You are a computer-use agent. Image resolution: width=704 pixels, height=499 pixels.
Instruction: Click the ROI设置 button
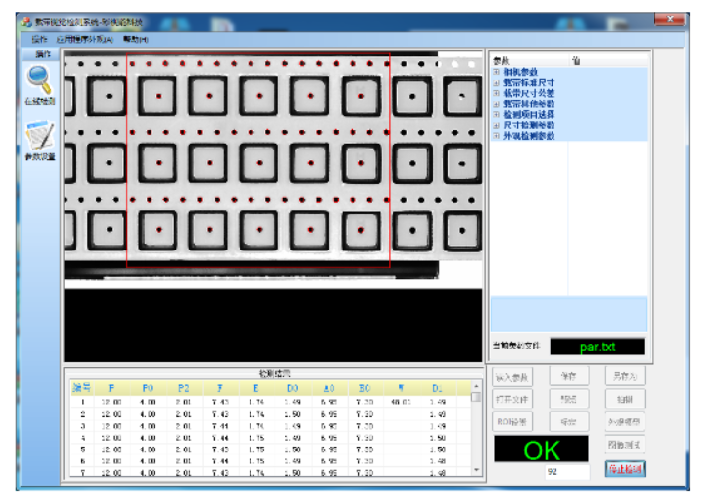pyautogui.click(x=512, y=422)
